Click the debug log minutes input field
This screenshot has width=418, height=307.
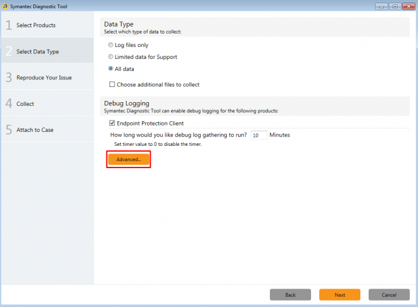point(259,135)
